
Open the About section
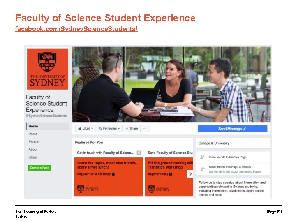[33, 150]
